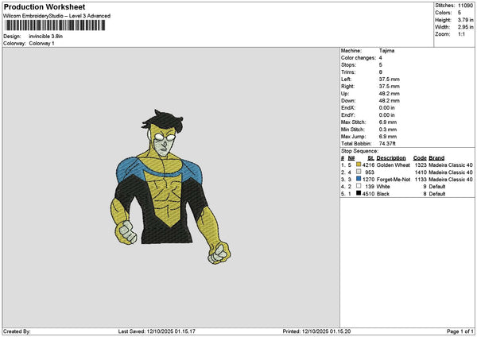Click 'Madeira Classic 40' in Golden Wheat row

(x=451, y=165)
